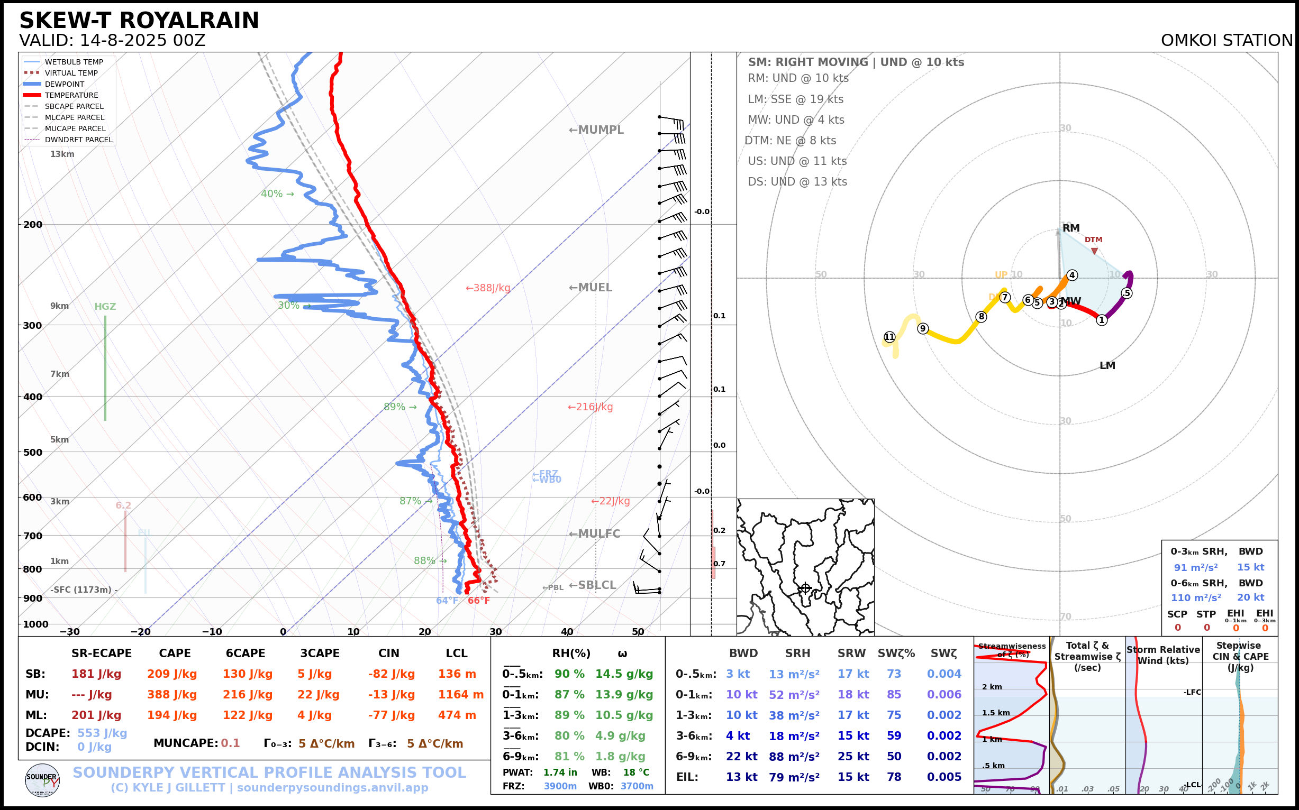Viewport: 1299px width, 810px height.
Task: Click the DCAPE 553 J/kg value
Action: pyautogui.click(x=102, y=733)
